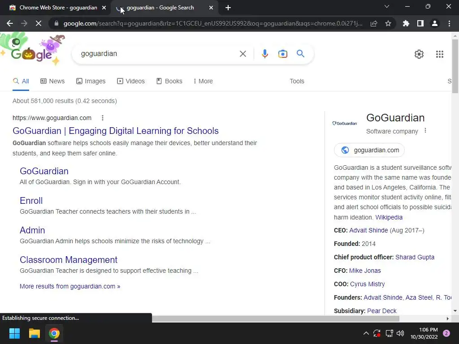The width and height of the screenshot is (459, 344).
Task: Start a voice search with the microphone
Action: [264, 54]
